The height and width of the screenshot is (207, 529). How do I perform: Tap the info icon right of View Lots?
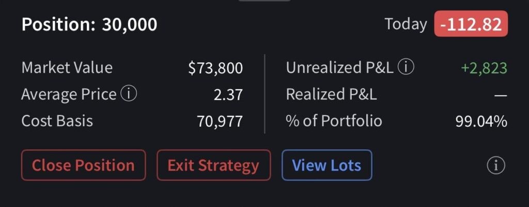point(495,165)
